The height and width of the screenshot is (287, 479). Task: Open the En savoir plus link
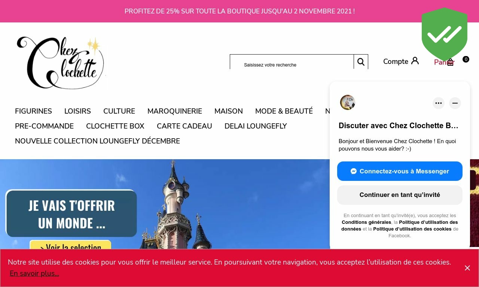tap(34, 274)
